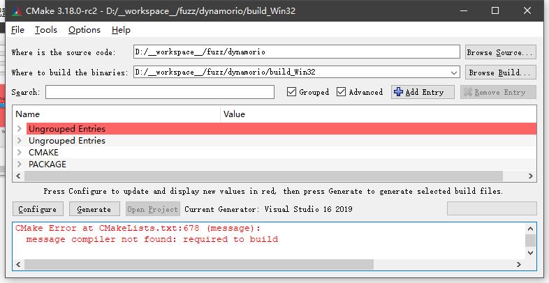The image size is (549, 283).
Task: Open the build binaries path dropdown
Action: pos(454,72)
